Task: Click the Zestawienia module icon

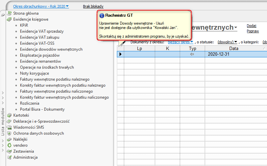Action: (x=9, y=151)
